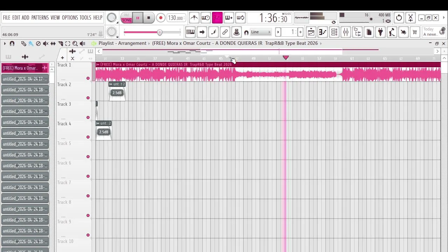The height and width of the screenshot is (252, 448).
Task: Open the Browser window icon
Action: [x=357, y=32]
